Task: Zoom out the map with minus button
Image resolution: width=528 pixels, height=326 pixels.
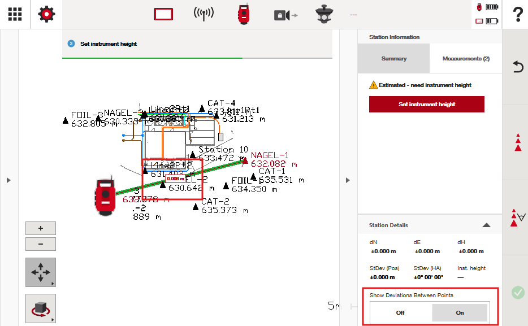Action: (41, 244)
